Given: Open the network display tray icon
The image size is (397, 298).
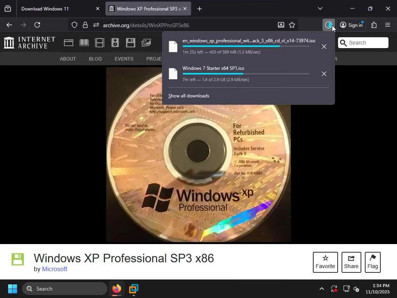Looking at the screenshot, I should click(346, 289).
